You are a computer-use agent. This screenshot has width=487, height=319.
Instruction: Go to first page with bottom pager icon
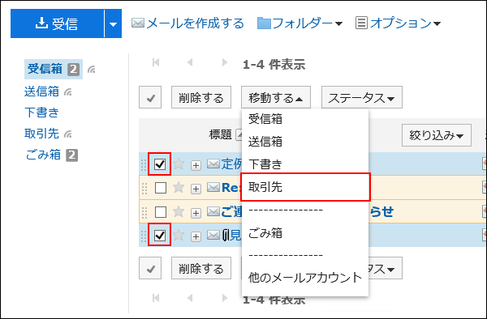[x=156, y=298]
